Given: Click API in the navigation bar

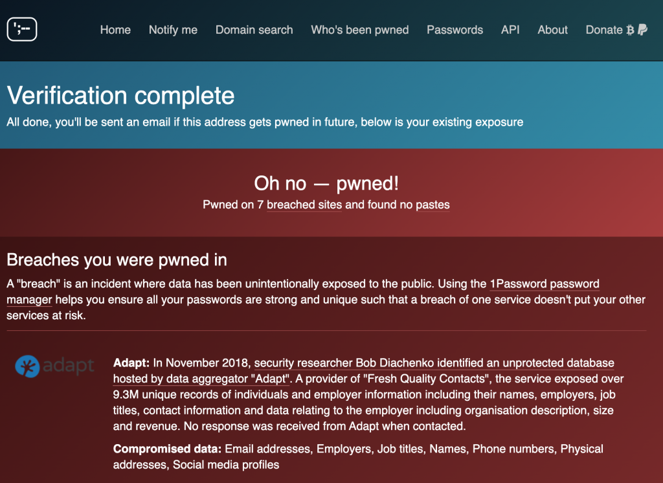Looking at the screenshot, I should [x=510, y=30].
